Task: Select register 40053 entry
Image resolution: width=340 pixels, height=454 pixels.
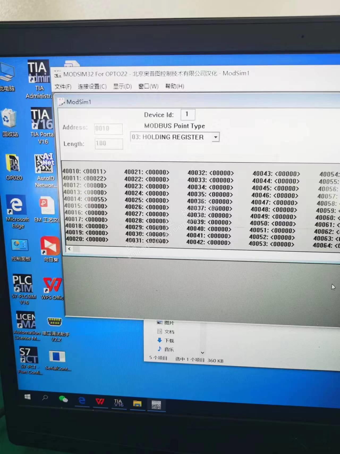Action: pos(271,244)
